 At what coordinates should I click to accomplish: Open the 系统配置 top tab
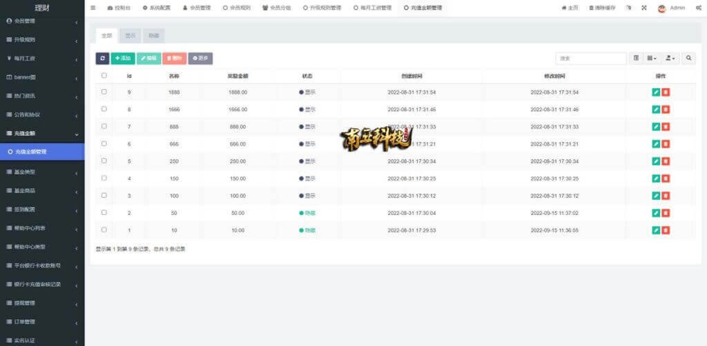pos(157,8)
